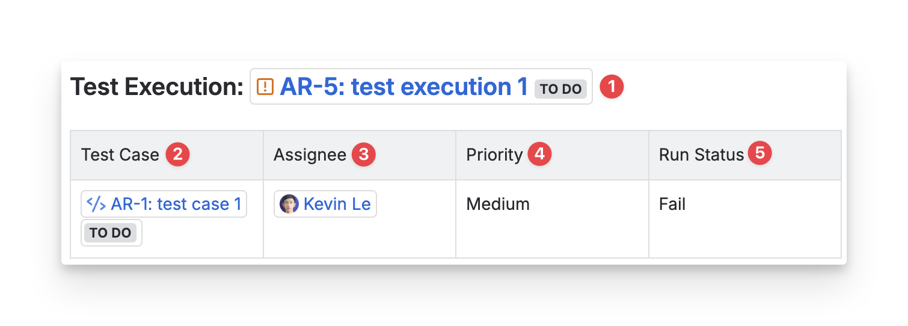The image size is (908, 326).
Task: Select the Run Status column header
Action: click(x=701, y=155)
